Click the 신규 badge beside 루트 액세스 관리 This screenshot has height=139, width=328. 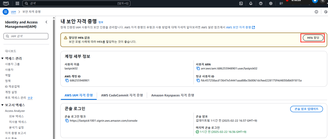point(30,98)
